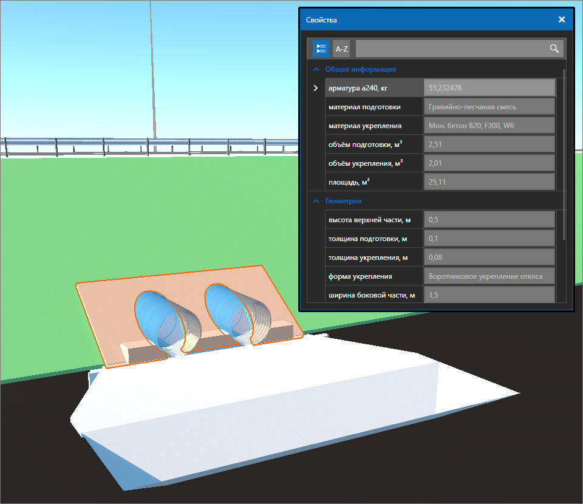Image resolution: width=583 pixels, height=504 pixels.
Task: Switch to categorized properties view
Action: (x=321, y=49)
